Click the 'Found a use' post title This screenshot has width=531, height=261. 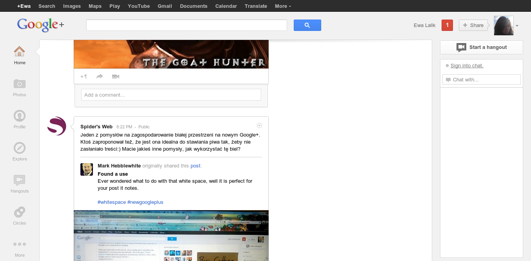(x=113, y=174)
